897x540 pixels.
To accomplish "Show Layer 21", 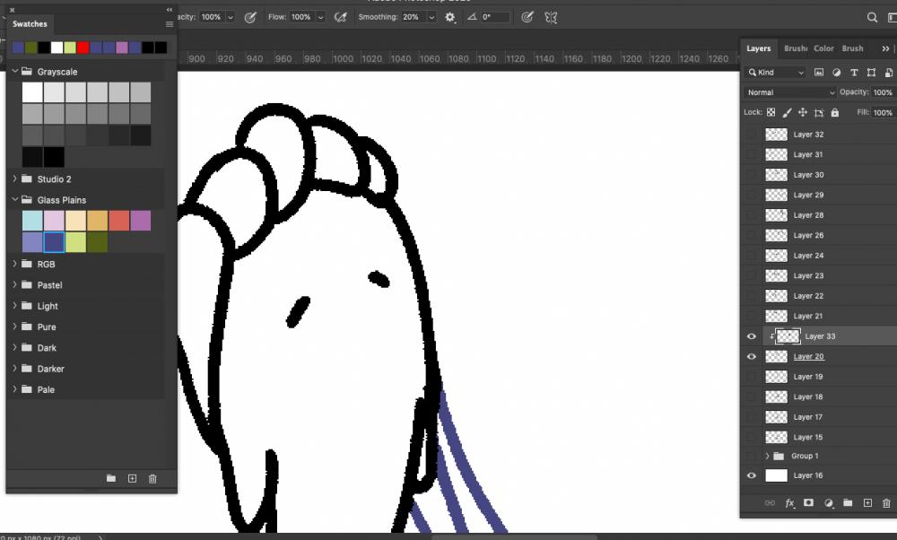I will click(752, 316).
